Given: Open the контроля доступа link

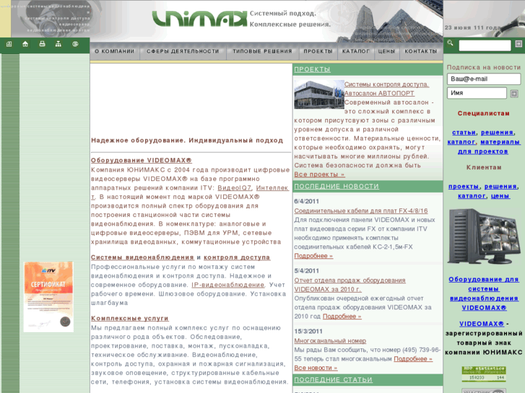Looking at the screenshot, I should (x=237, y=257).
